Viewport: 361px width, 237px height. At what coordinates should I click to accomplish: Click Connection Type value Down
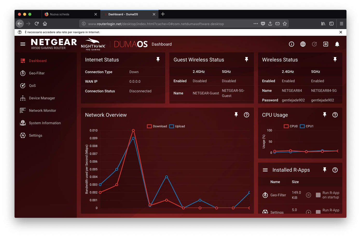coord(134,72)
